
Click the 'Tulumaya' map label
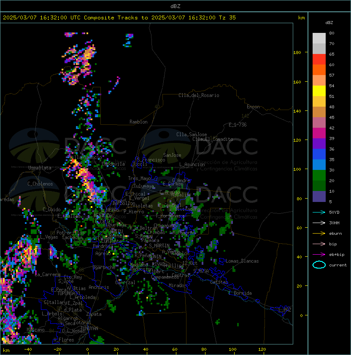tap(144, 186)
